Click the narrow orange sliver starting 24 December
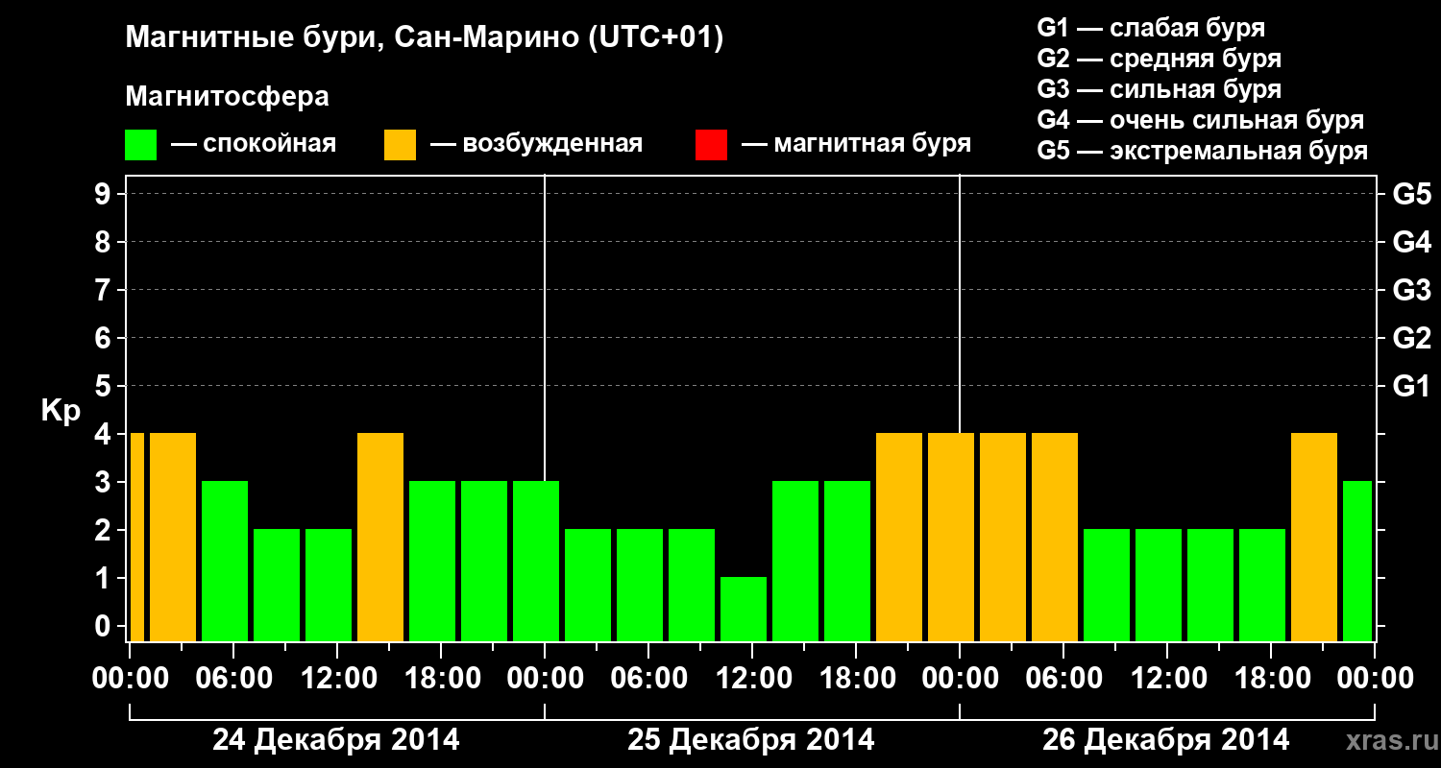Screen dimensions: 1441x768 pyautogui.click(x=136, y=537)
